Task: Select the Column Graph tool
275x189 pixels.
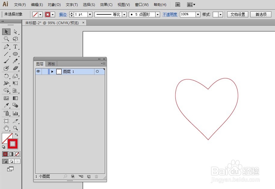Action: click(15, 113)
